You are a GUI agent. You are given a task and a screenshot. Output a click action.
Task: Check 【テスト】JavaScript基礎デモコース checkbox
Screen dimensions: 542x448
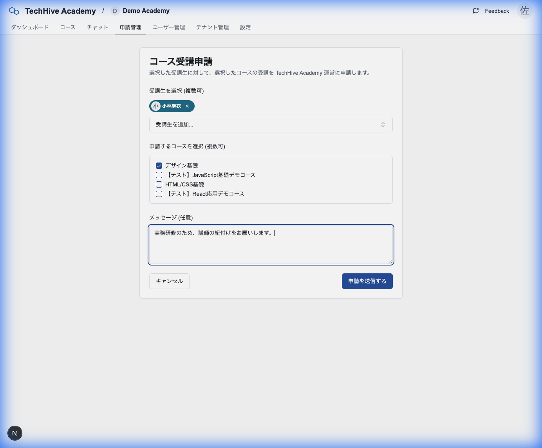tap(159, 175)
